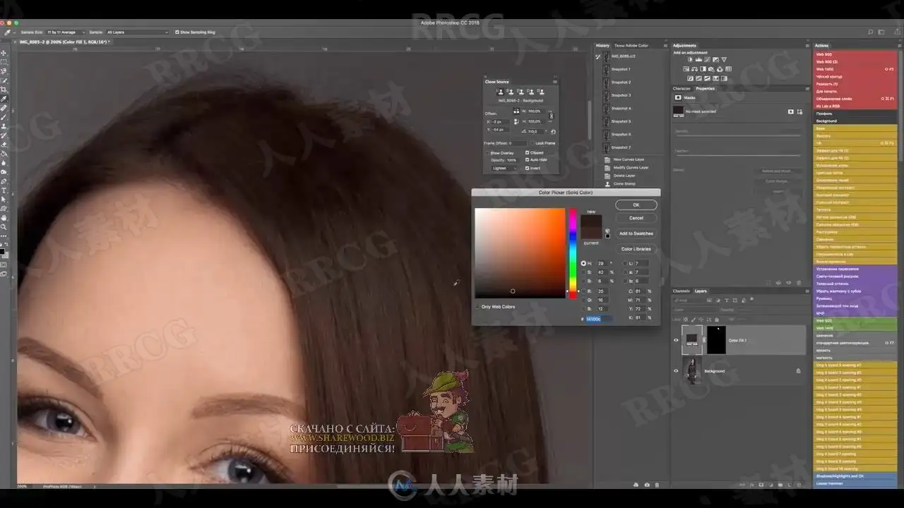The height and width of the screenshot is (508, 904).
Task: Open the Темы Adobe Color tab
Action: (631, 46)
